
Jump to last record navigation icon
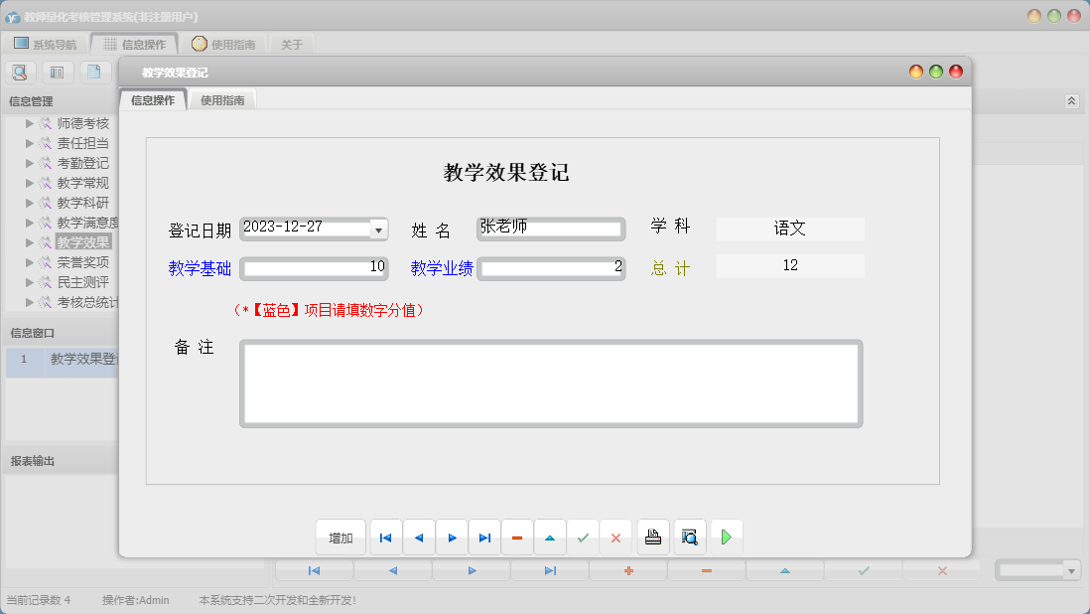point(484,537)
